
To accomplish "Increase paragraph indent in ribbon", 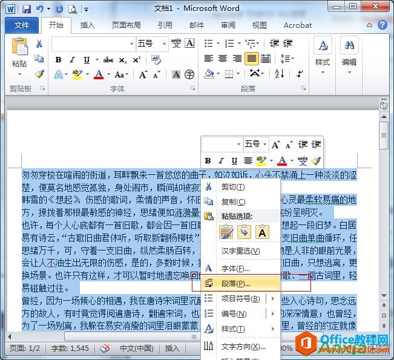I will [287, 43].
